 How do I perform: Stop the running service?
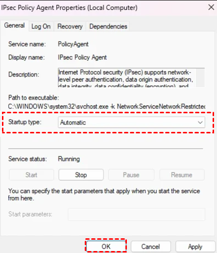81,175
